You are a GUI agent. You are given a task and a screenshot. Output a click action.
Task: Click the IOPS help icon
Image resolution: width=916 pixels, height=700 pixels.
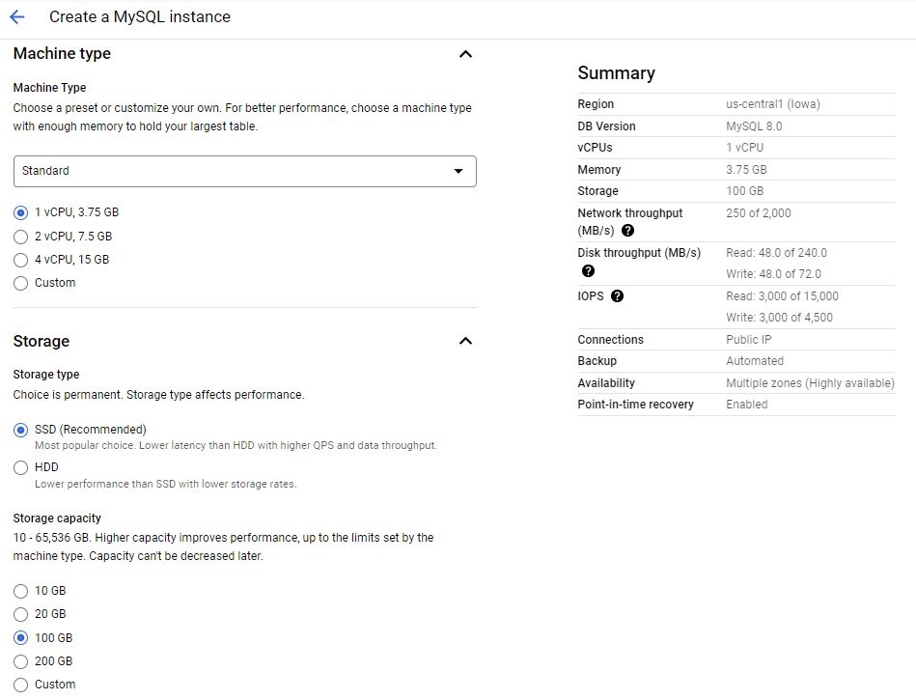click(618, 296)
